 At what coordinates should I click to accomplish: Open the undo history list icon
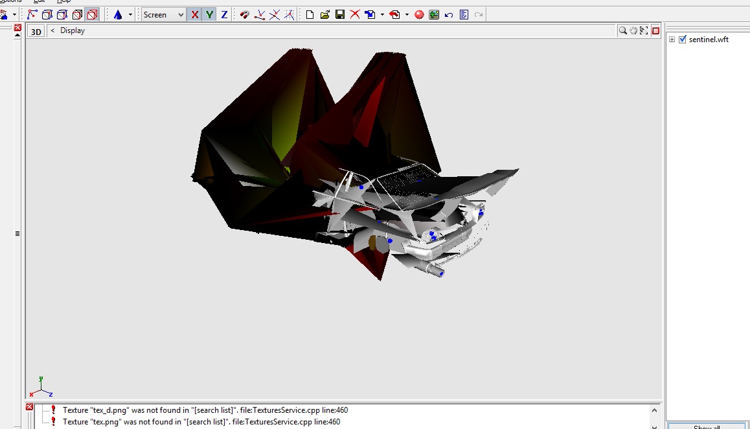click(x=464, y=15)
